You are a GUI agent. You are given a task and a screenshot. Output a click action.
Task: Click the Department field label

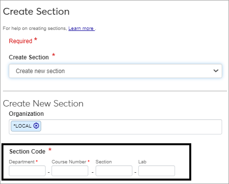coord(22,162)
